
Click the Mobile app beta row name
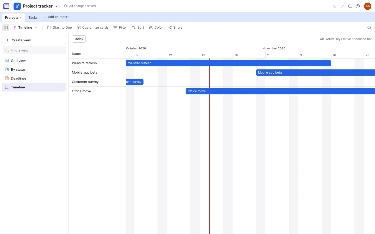point(85,73)
